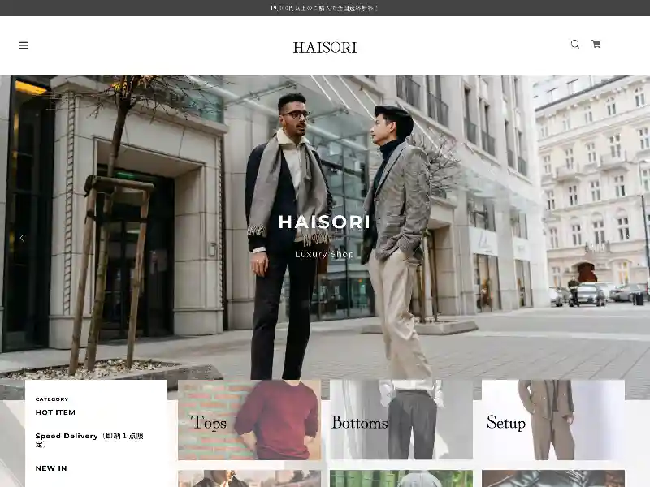650x487 pixels.
Task: Click the Tops label text on its tile
Action: 210,423
